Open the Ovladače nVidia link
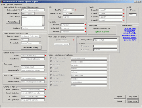This screenshot has width=142, height=108. click(x=130, y=33)
